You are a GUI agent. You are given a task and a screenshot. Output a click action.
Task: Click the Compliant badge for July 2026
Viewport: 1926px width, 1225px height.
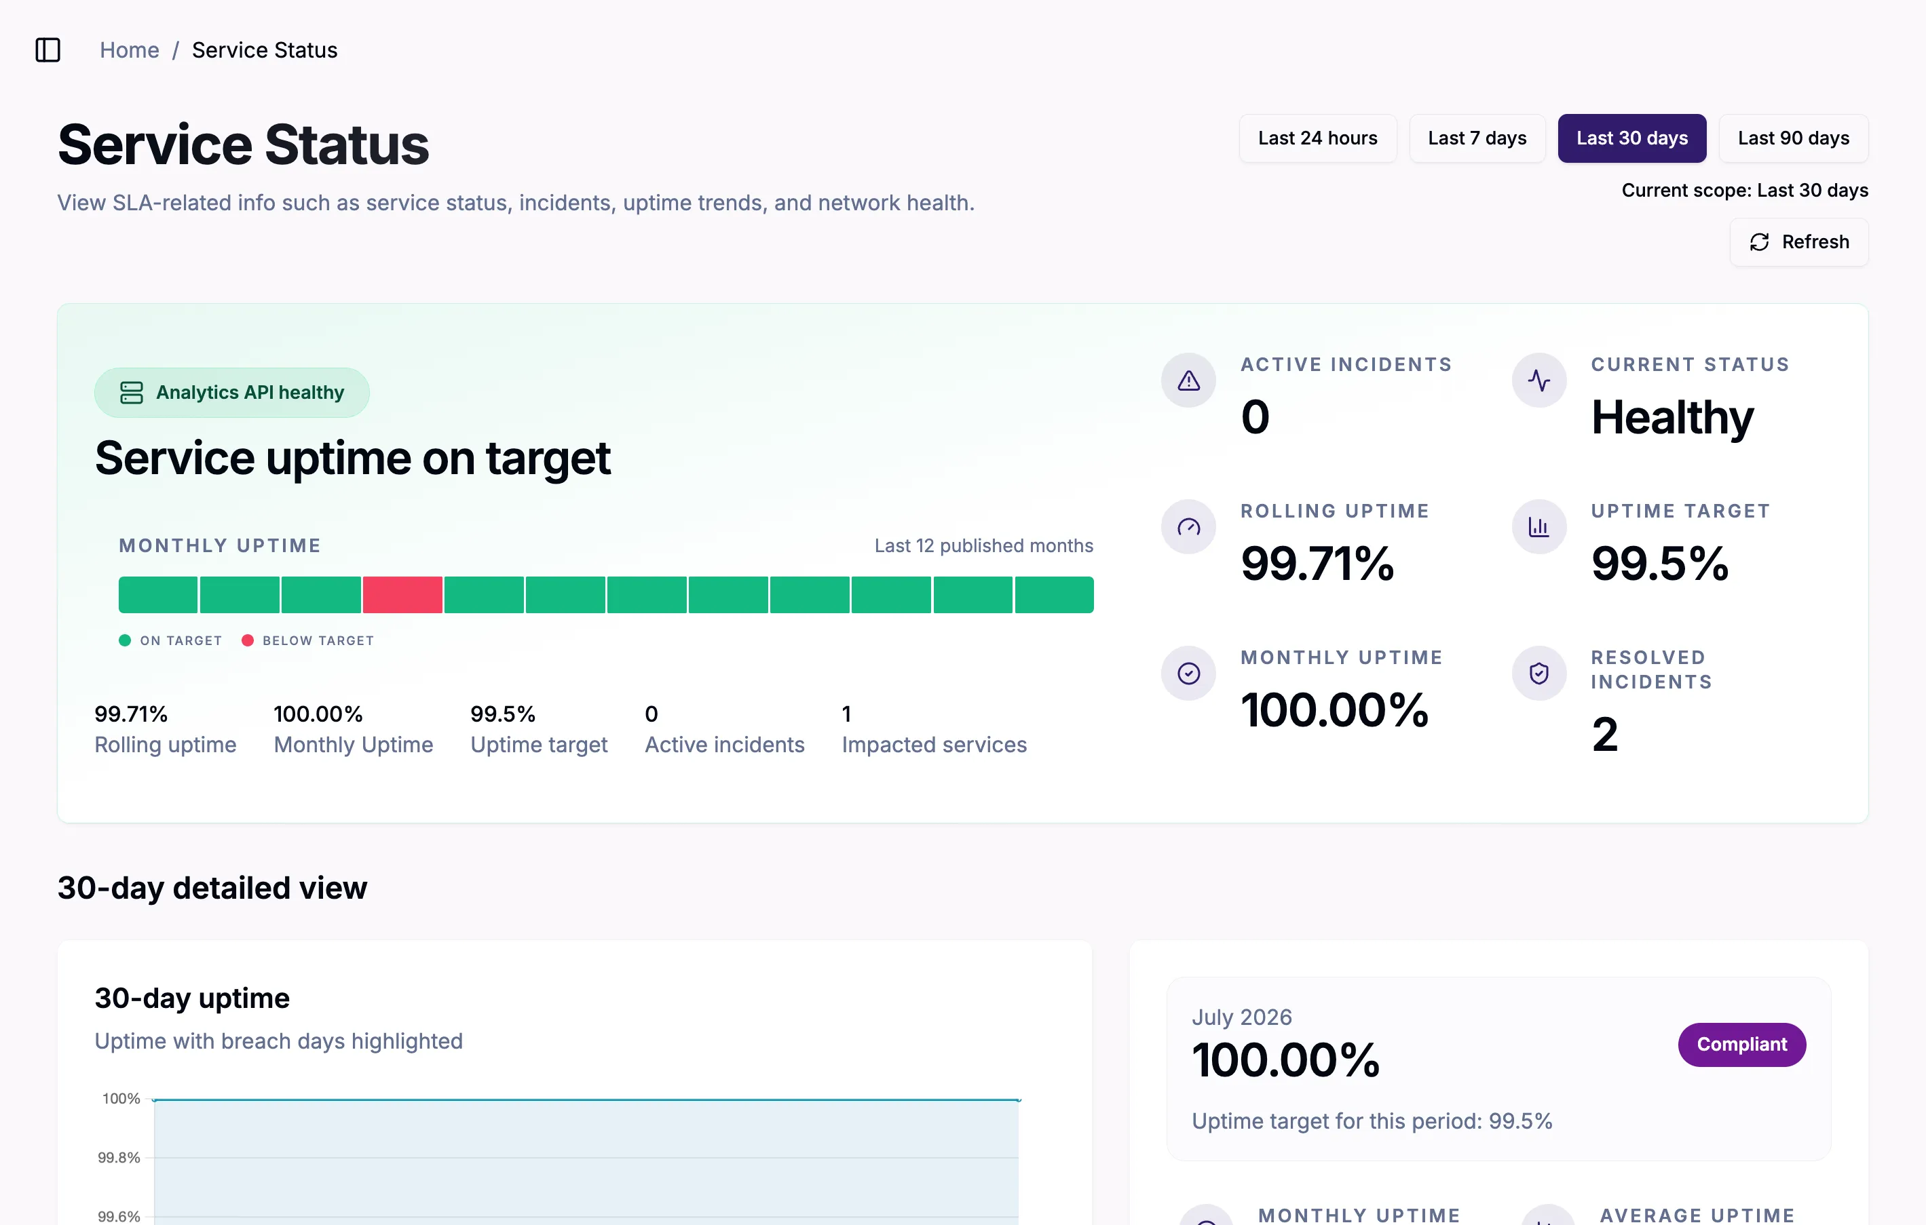point(1741,1045)
